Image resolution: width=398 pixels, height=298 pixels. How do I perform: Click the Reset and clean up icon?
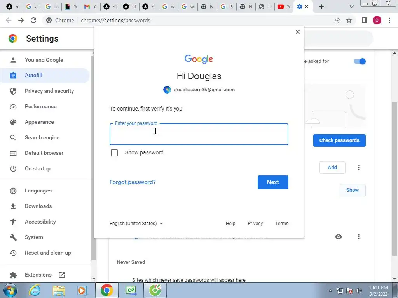pyautogui.click(x=13, y=253)
